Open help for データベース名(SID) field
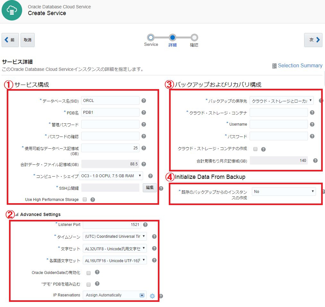 (144, 101)
